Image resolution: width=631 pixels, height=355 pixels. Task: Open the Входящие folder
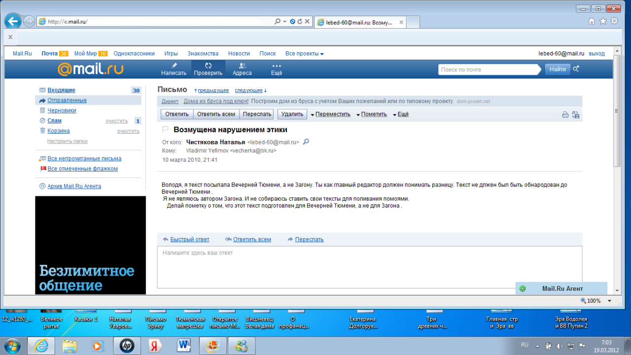point(61,90)
